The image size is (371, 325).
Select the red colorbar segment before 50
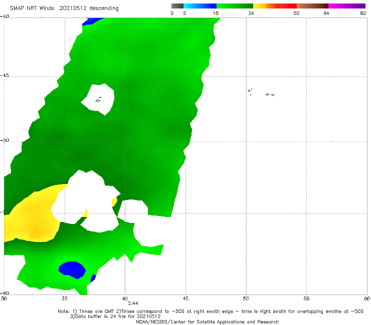pos(288,6)
